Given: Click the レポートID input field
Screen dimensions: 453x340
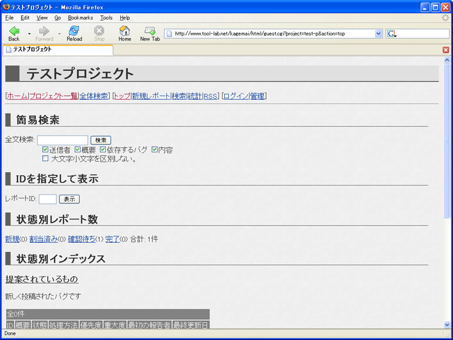Looking at the screenshot, I should coord(48,199).
